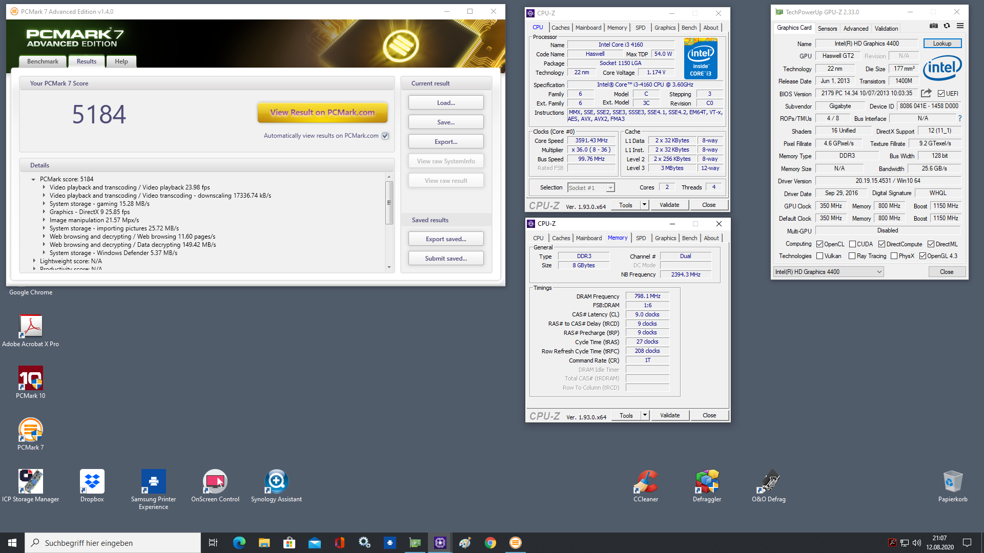
Task: Open Task View in the taskbar
Action: pos(213,543)
